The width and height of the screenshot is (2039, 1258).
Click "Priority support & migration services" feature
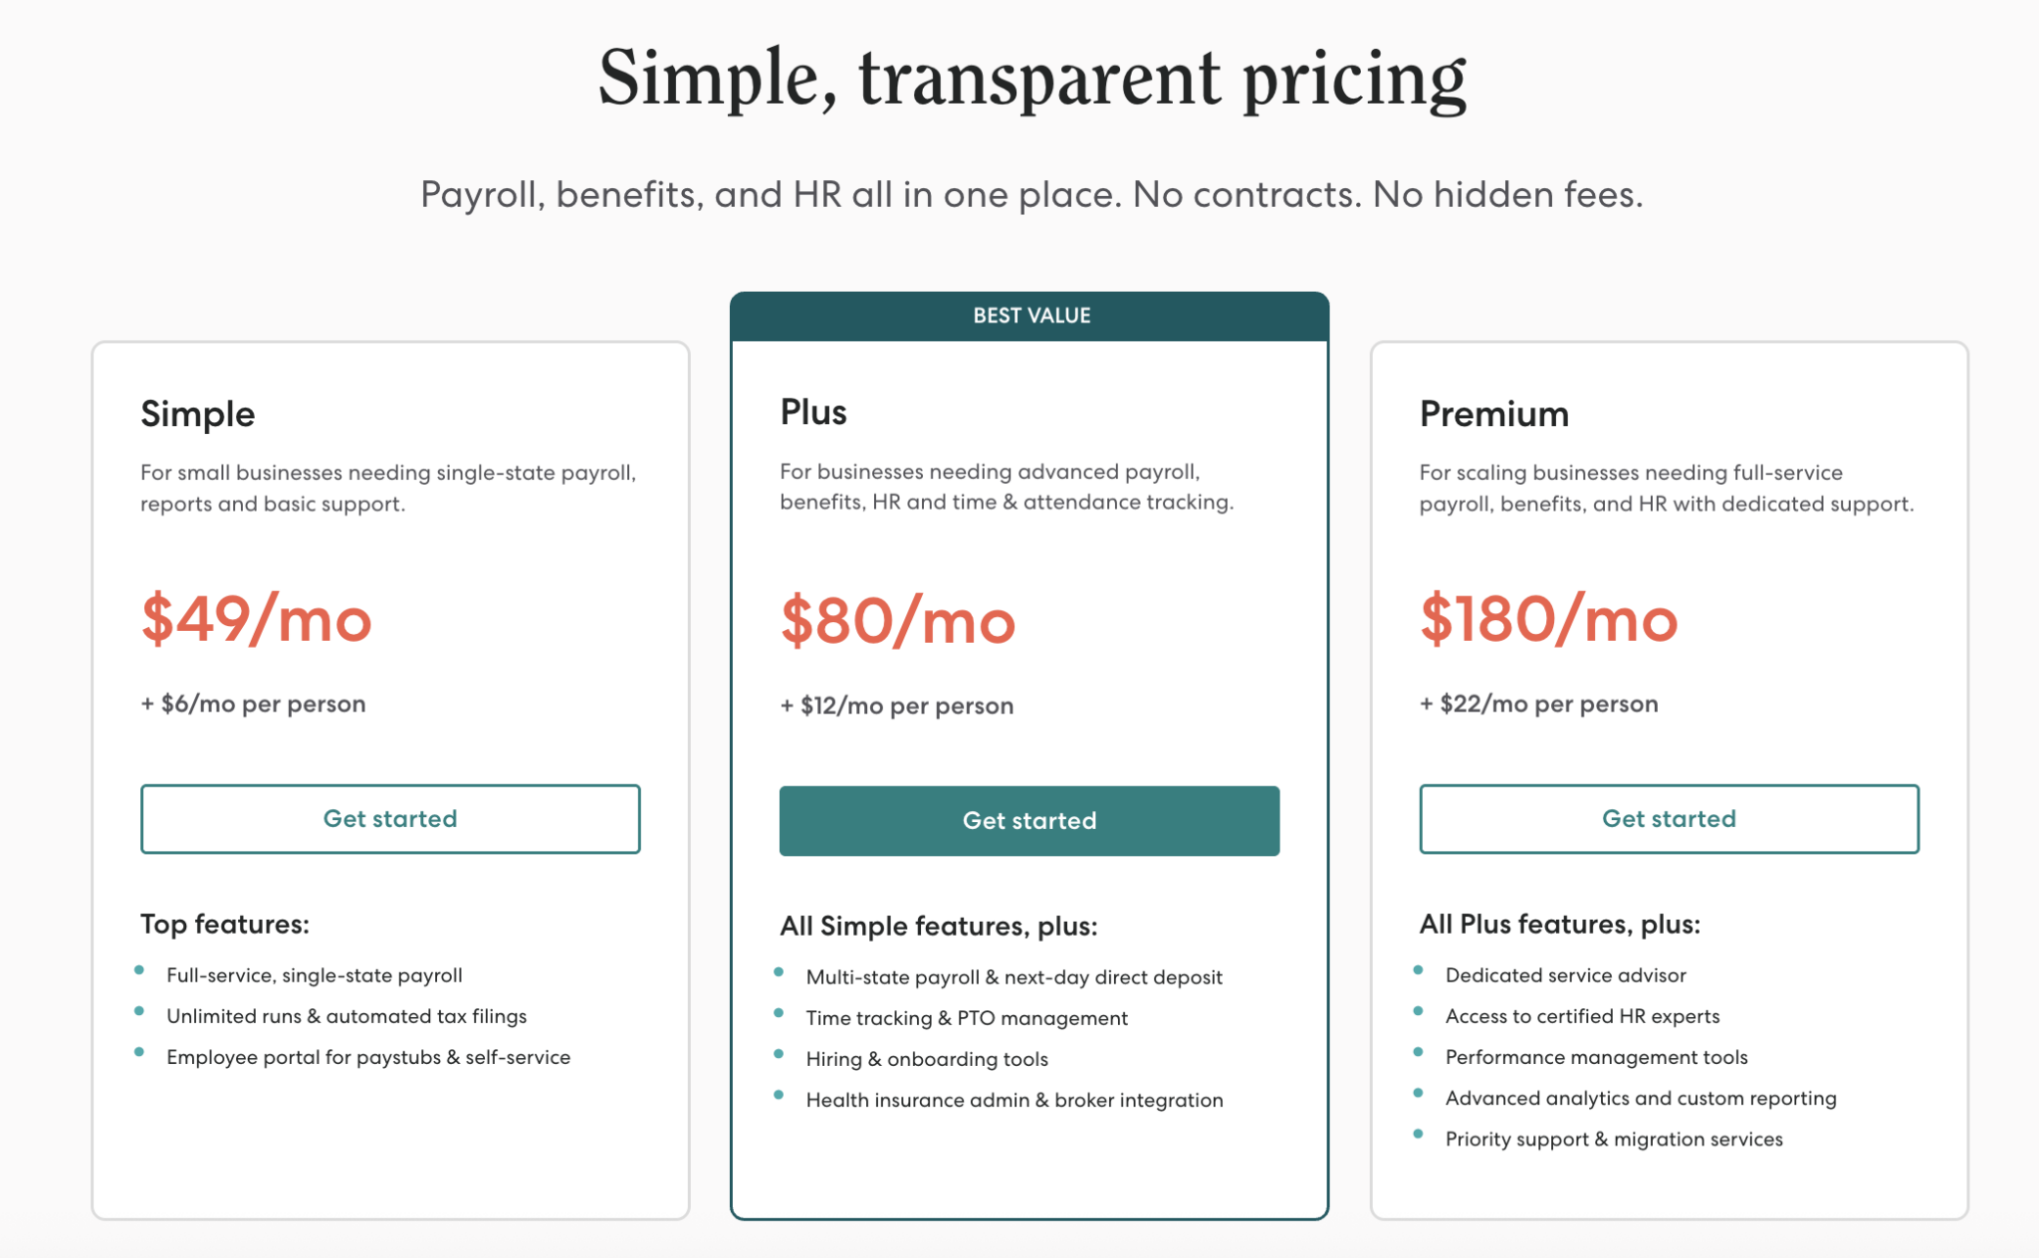[1614, 1139]
